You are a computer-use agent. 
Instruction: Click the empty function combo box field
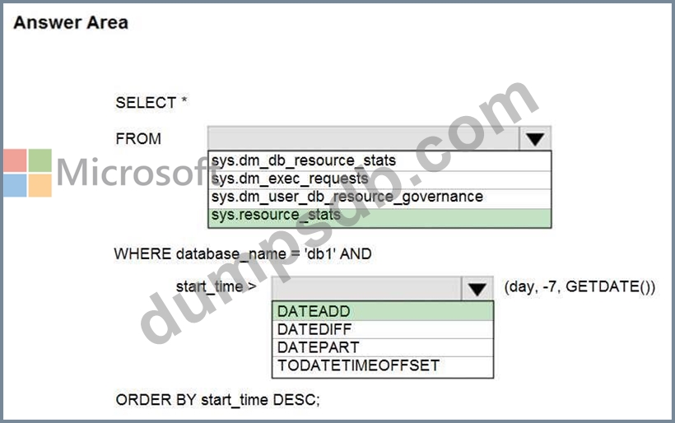(366, 289)
